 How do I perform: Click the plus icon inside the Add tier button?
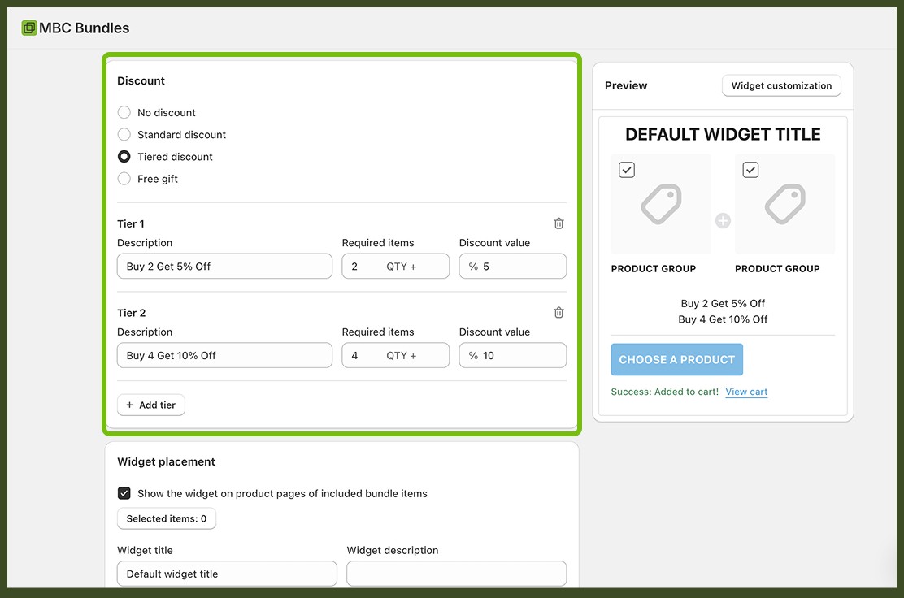130,405
